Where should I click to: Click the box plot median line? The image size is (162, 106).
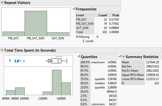(x=58, y=61)
